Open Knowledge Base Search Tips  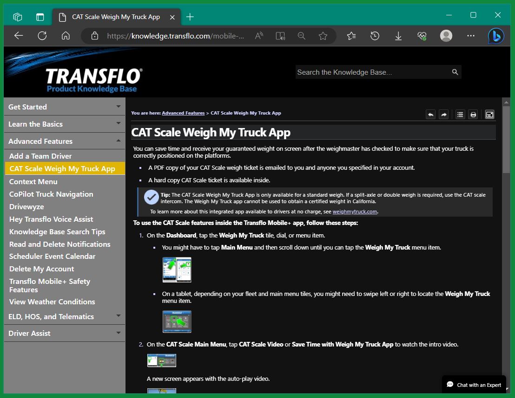click(x=57, y=231)
